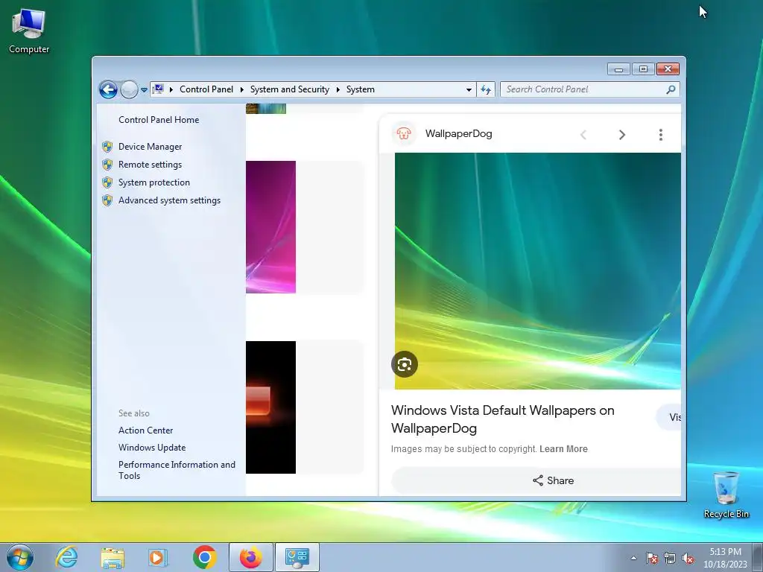The image size is (763, 572).
Task: Click the Google Lens search icon
Action: pyautogui.click(x=405, y=363)
